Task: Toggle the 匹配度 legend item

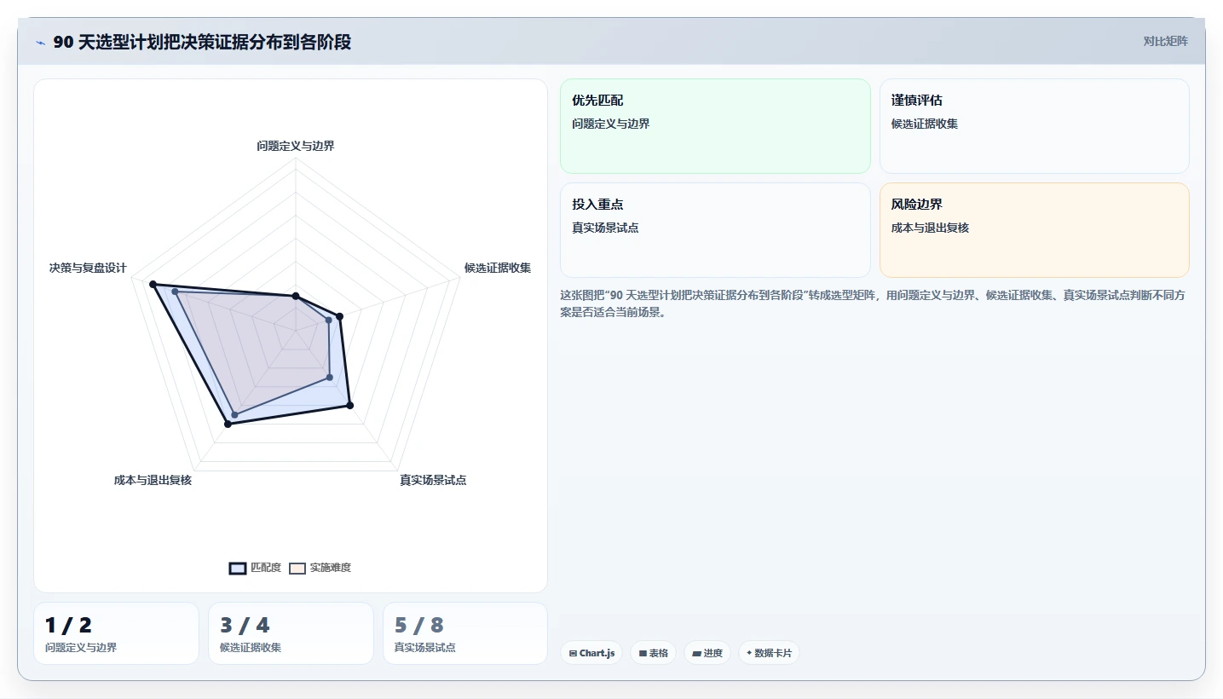Action: (255, 568)
